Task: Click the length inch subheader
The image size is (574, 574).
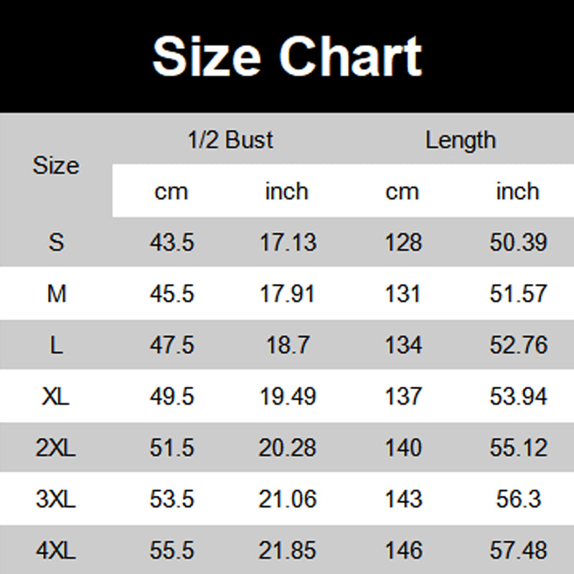Action: [x=517, y=191]
